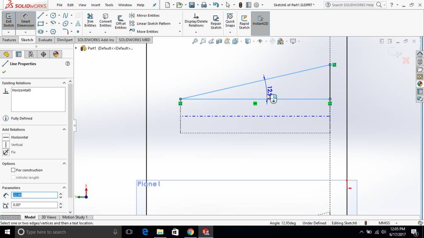Switch to the PropertyManager tab
Image resolution: width=424 pixels, height=238 pixels.
(19, 54)
